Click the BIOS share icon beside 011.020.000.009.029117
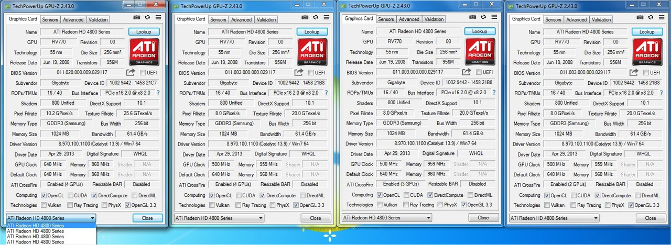 click(x=131, y=72)
